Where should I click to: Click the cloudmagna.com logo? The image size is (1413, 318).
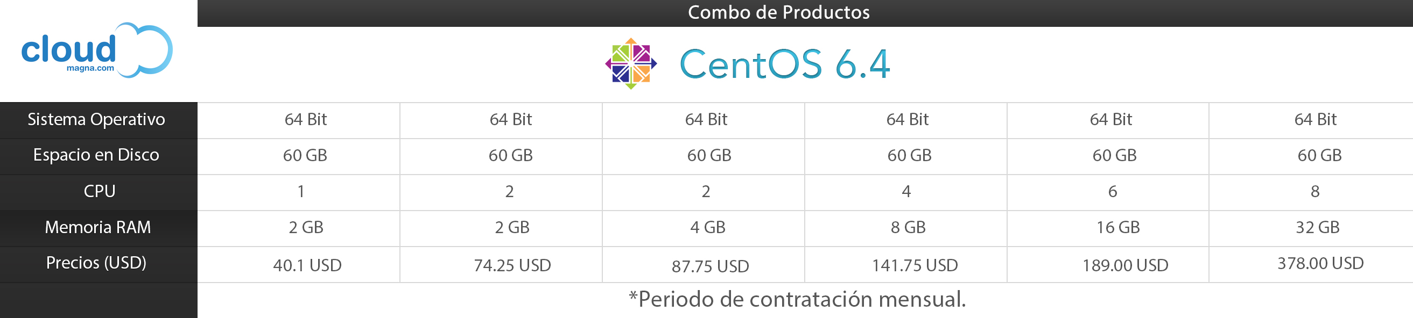click(97, 50)
